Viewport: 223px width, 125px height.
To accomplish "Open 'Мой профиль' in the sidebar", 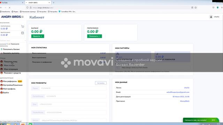I will 9,89.
